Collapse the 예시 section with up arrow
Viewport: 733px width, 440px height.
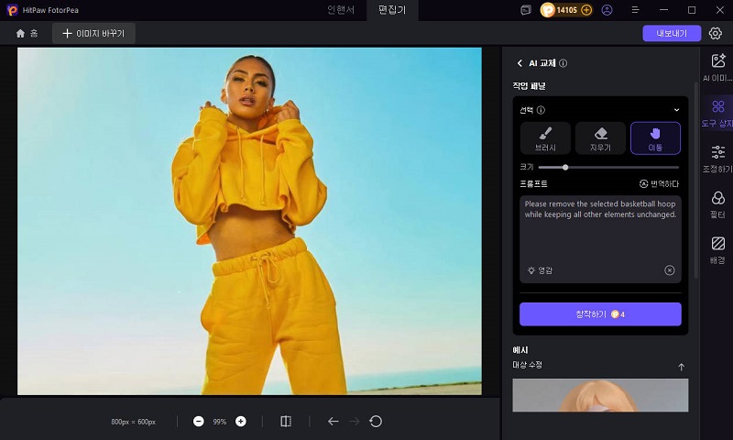[x=681, y=367]
